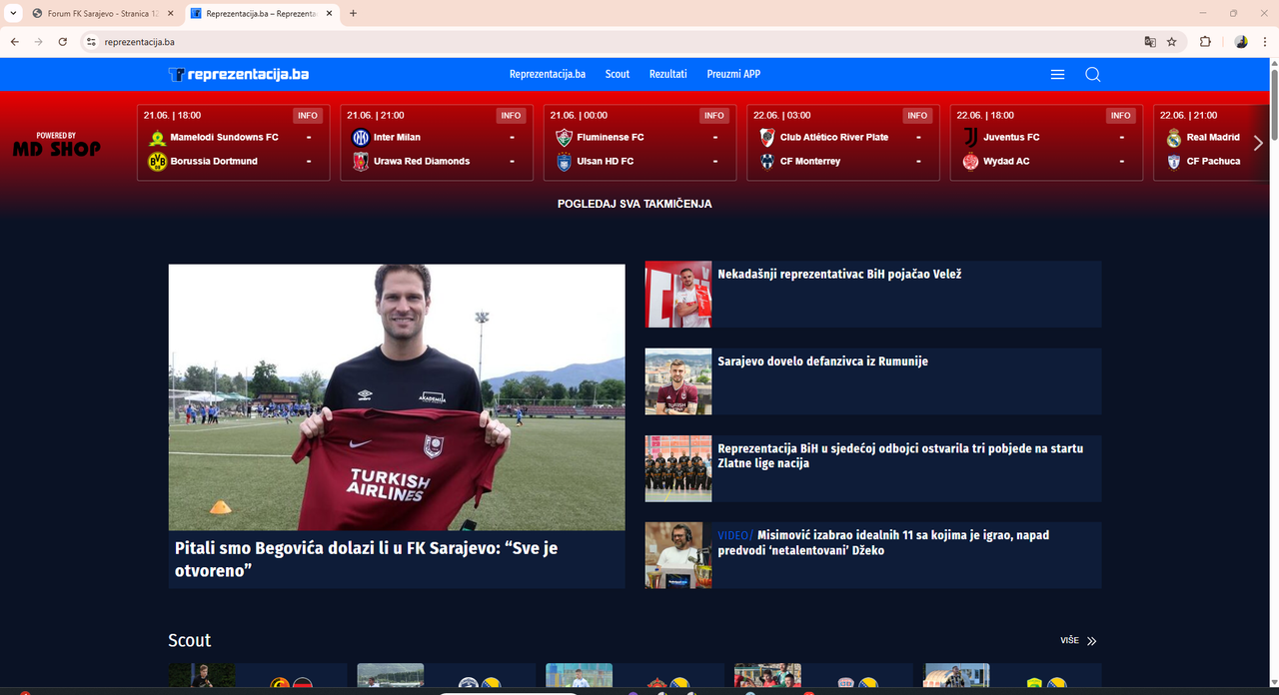Click the Real Madrid crest

pyautogui.click(x=1174, y=138)
